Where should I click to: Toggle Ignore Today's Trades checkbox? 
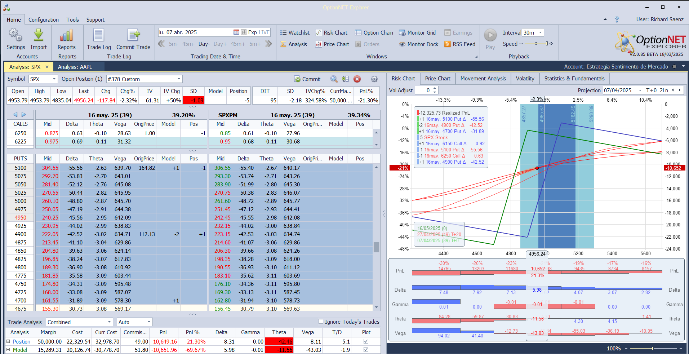click(x=321, y=322)
